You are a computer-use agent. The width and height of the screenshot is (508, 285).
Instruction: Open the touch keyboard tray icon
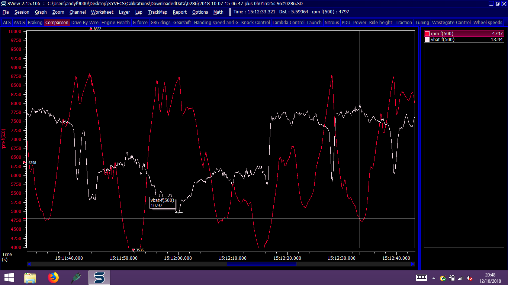tap(421, 278)
